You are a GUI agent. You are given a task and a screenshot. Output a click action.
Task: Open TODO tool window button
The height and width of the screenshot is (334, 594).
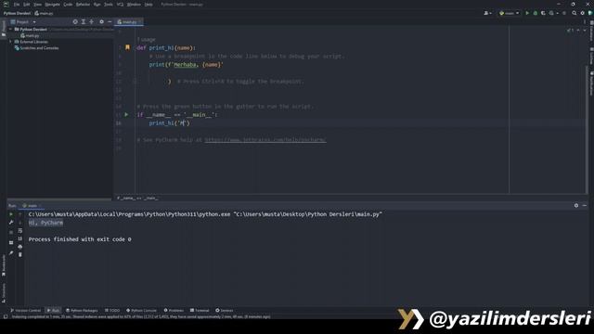click(112, 310)
